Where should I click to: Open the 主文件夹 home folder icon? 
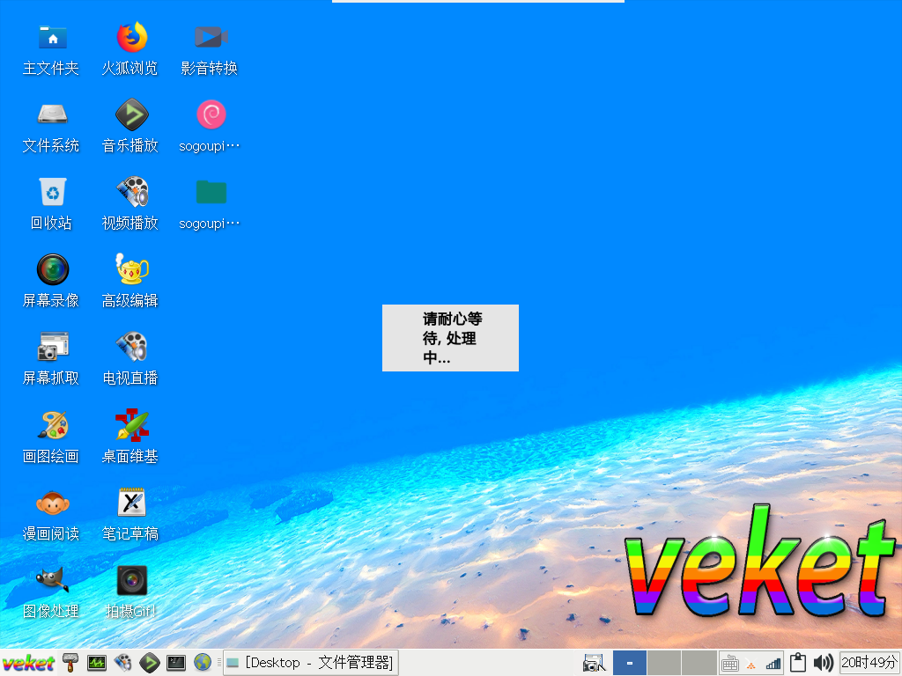point(52,38)
